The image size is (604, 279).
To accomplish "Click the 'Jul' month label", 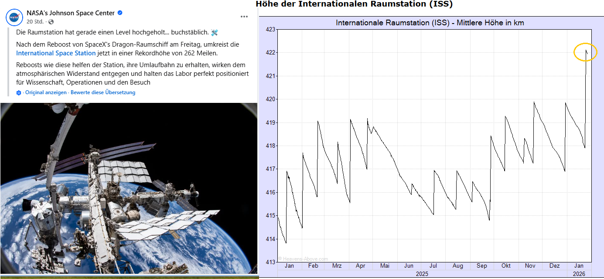I will [433, 266].
